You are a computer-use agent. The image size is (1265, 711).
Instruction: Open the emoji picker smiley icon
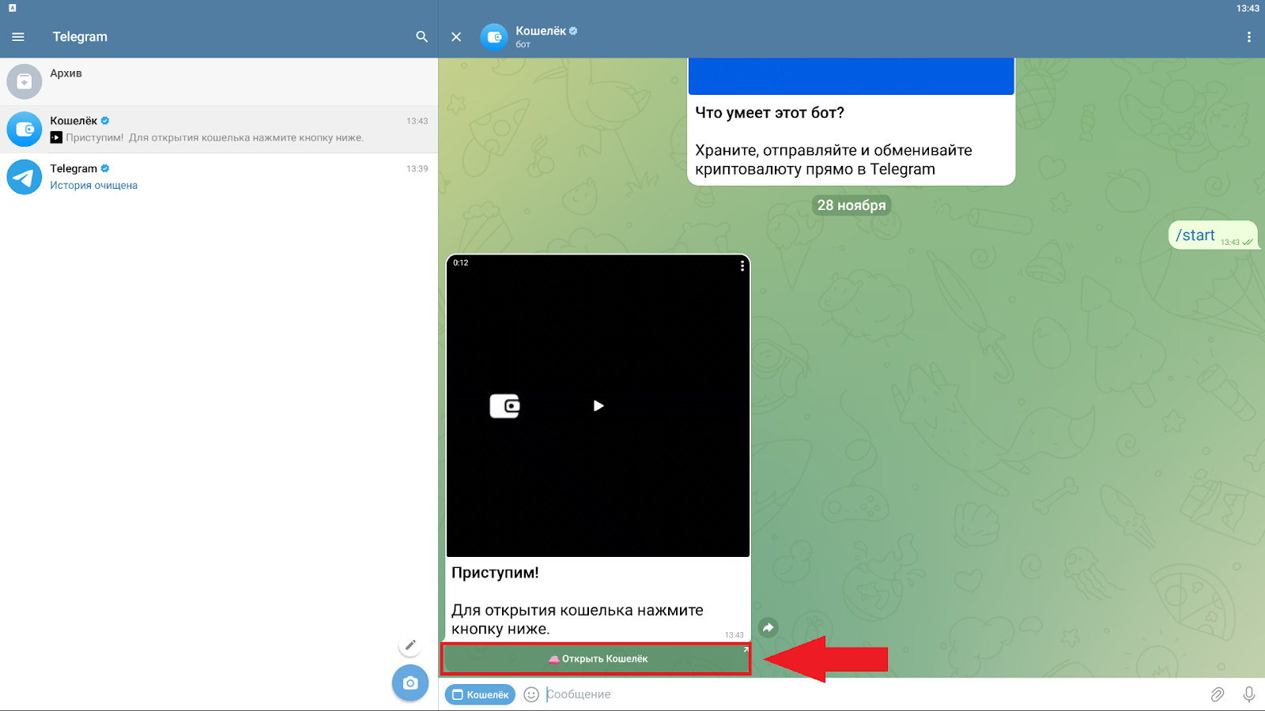point(531,694)
